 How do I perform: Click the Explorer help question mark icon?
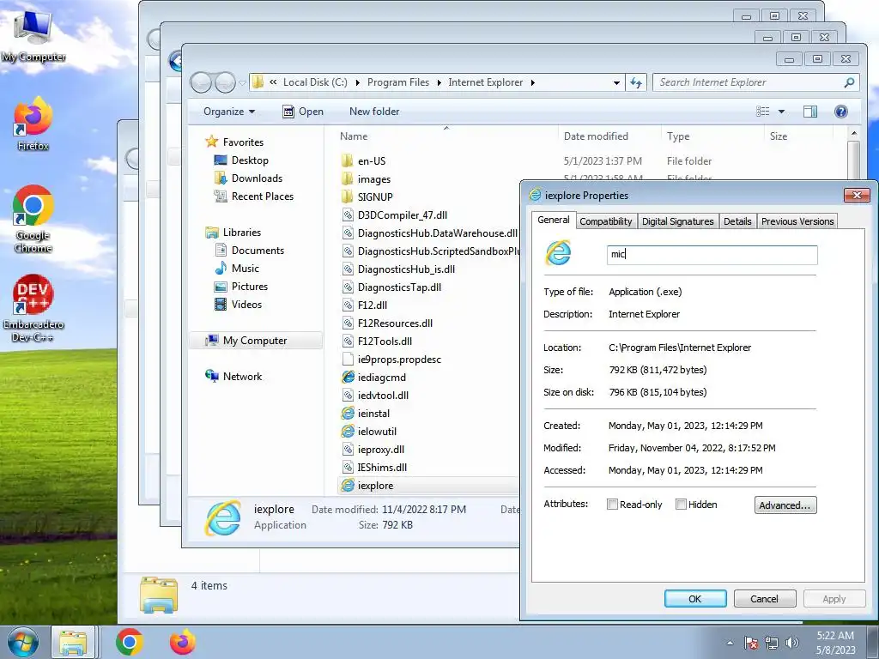[840, 112]
